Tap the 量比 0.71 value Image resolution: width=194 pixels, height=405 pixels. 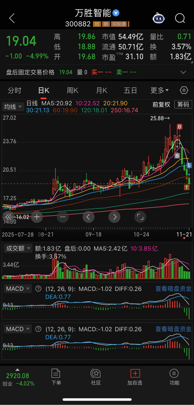coord(184,36)
